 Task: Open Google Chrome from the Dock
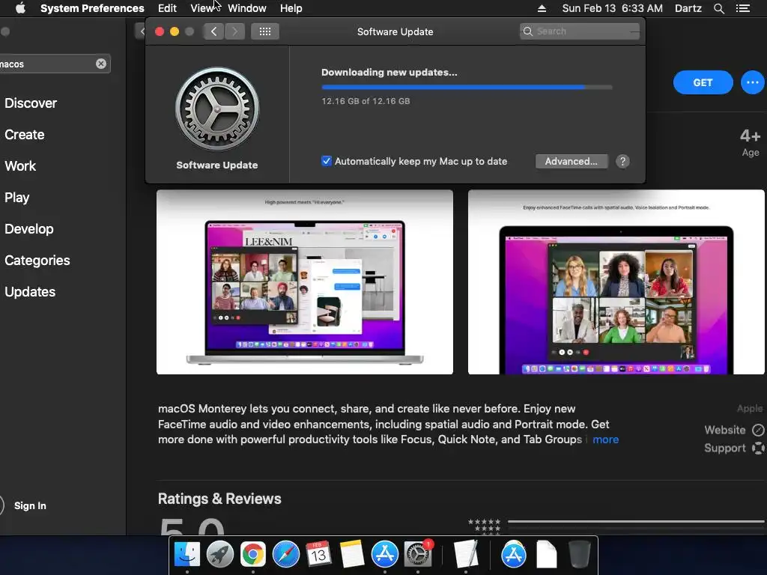click(252, 555)
